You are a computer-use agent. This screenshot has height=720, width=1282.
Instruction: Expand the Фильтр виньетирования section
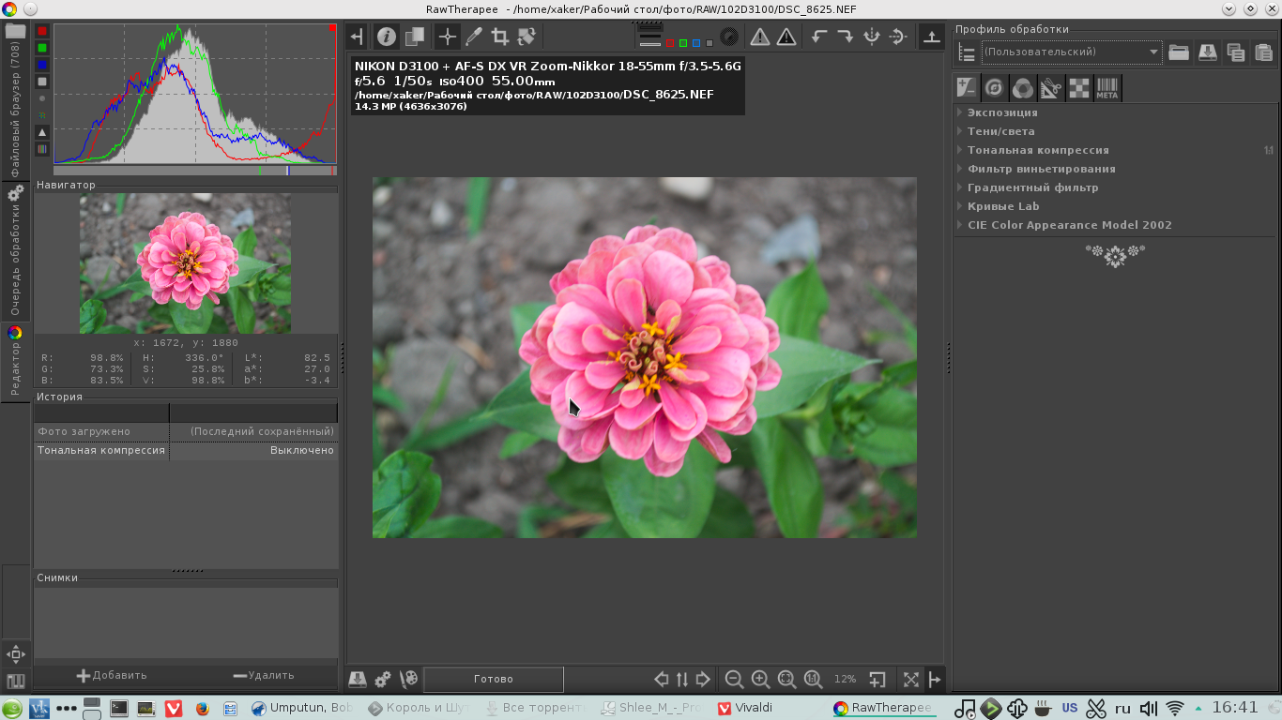1114,169
